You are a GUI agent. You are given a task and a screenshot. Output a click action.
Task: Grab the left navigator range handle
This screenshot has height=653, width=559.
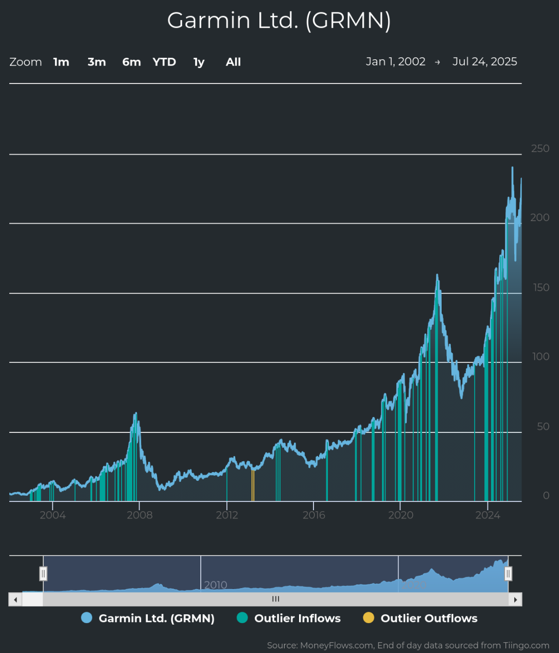point(43,574)
